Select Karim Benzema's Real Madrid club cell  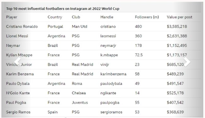click(83, 74)
